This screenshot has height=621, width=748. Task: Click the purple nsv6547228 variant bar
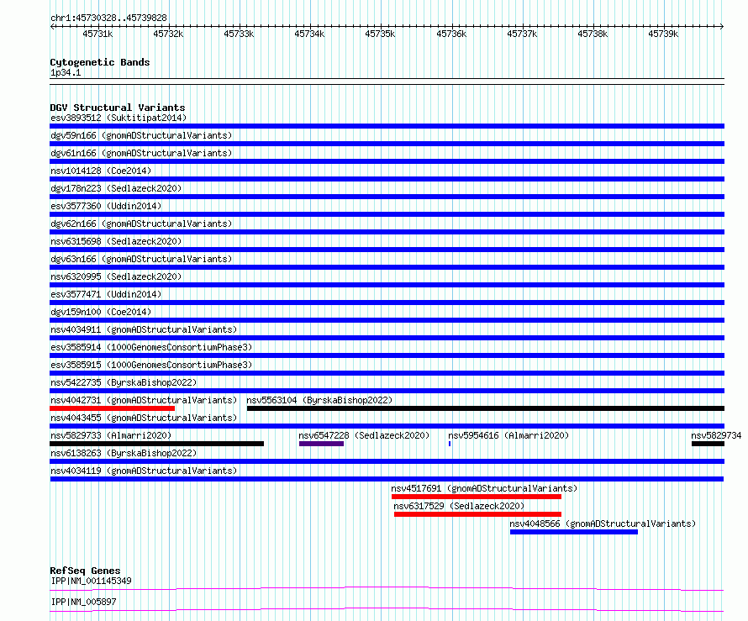click(322, 444)
